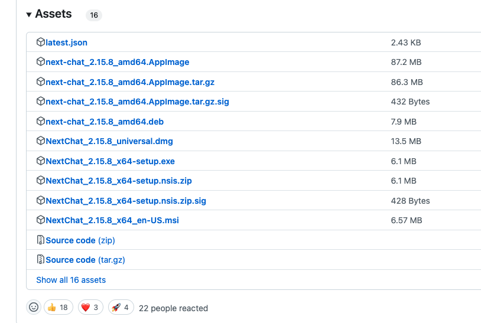Click package icon beside AppImage.tar.gz asset
This screenshot has height=323, width=481.
[41, 81]
